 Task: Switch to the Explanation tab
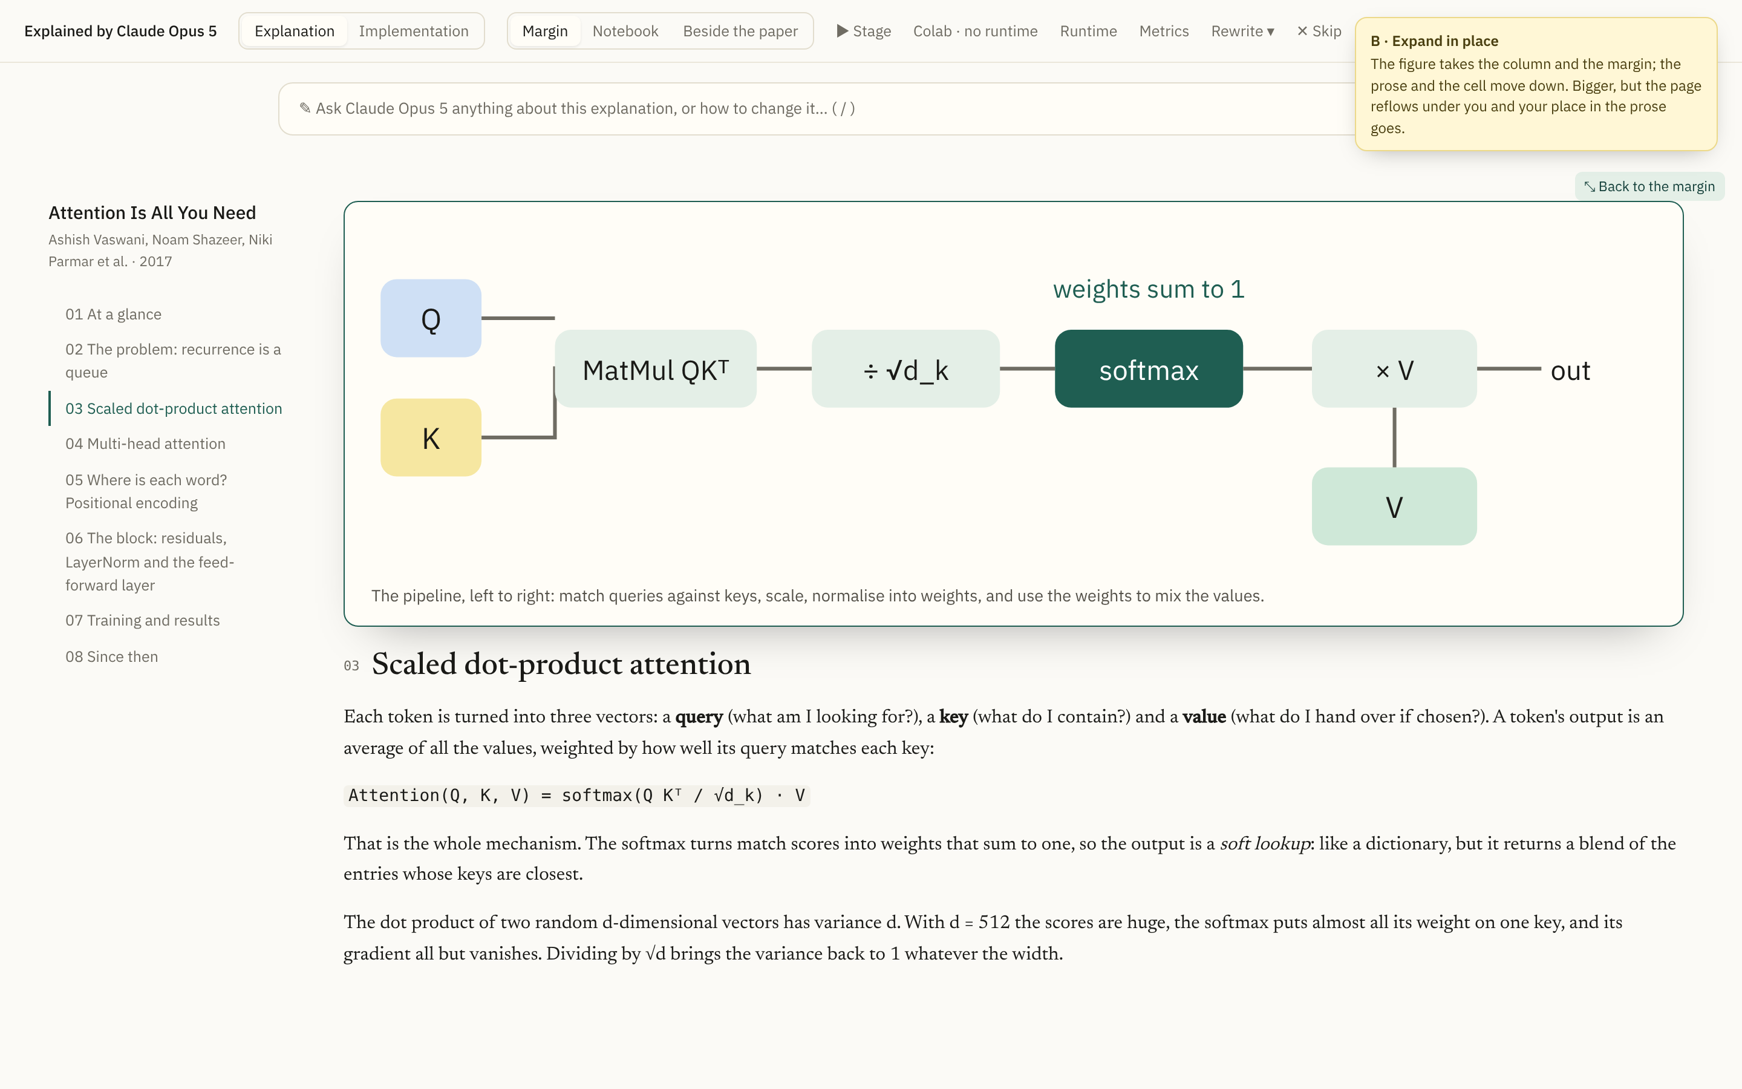294,31
